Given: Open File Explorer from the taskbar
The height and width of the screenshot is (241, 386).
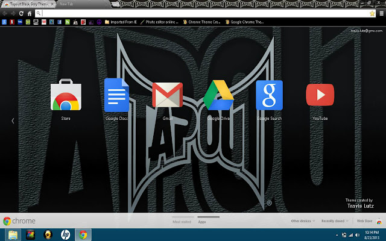Looking at the screenshot, I should coord(13,235).
